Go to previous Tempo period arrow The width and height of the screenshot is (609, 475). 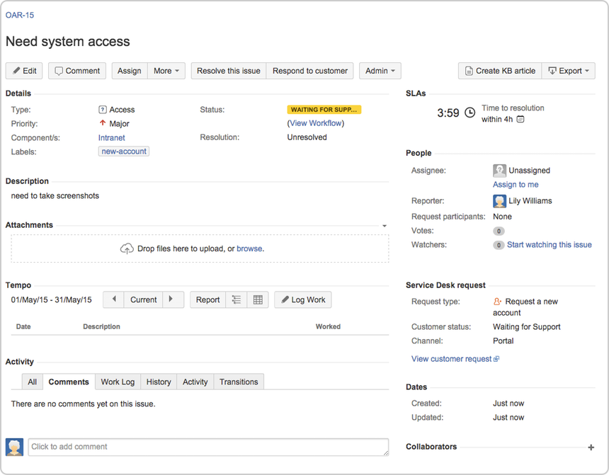[114, 300]
